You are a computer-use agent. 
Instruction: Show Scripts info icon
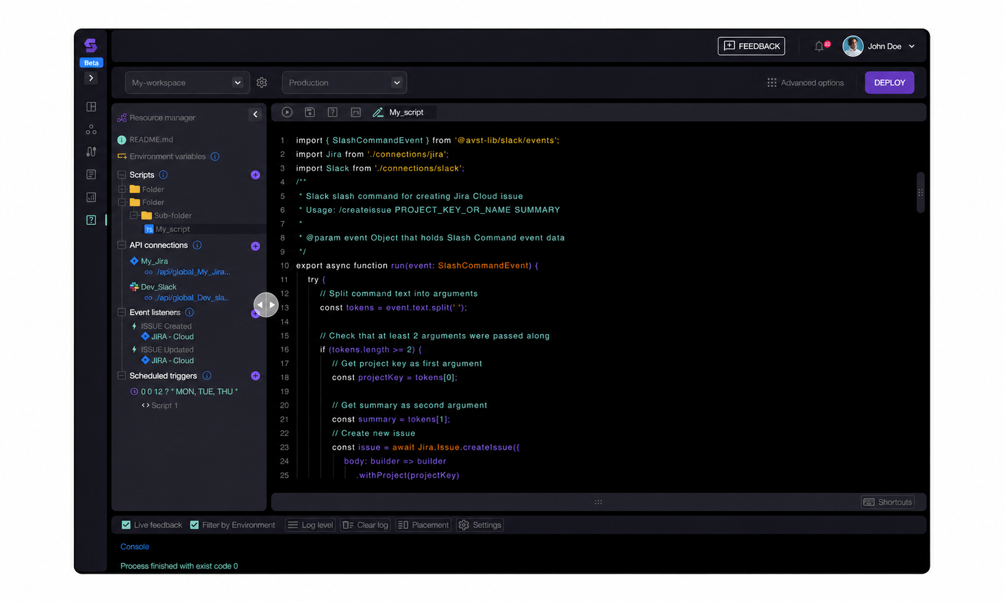163,175
